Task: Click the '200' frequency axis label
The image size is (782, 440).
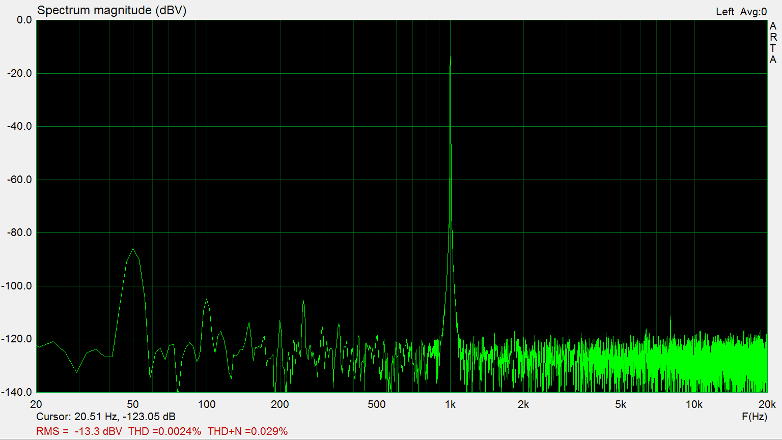Action: click(x=280, y=404)
